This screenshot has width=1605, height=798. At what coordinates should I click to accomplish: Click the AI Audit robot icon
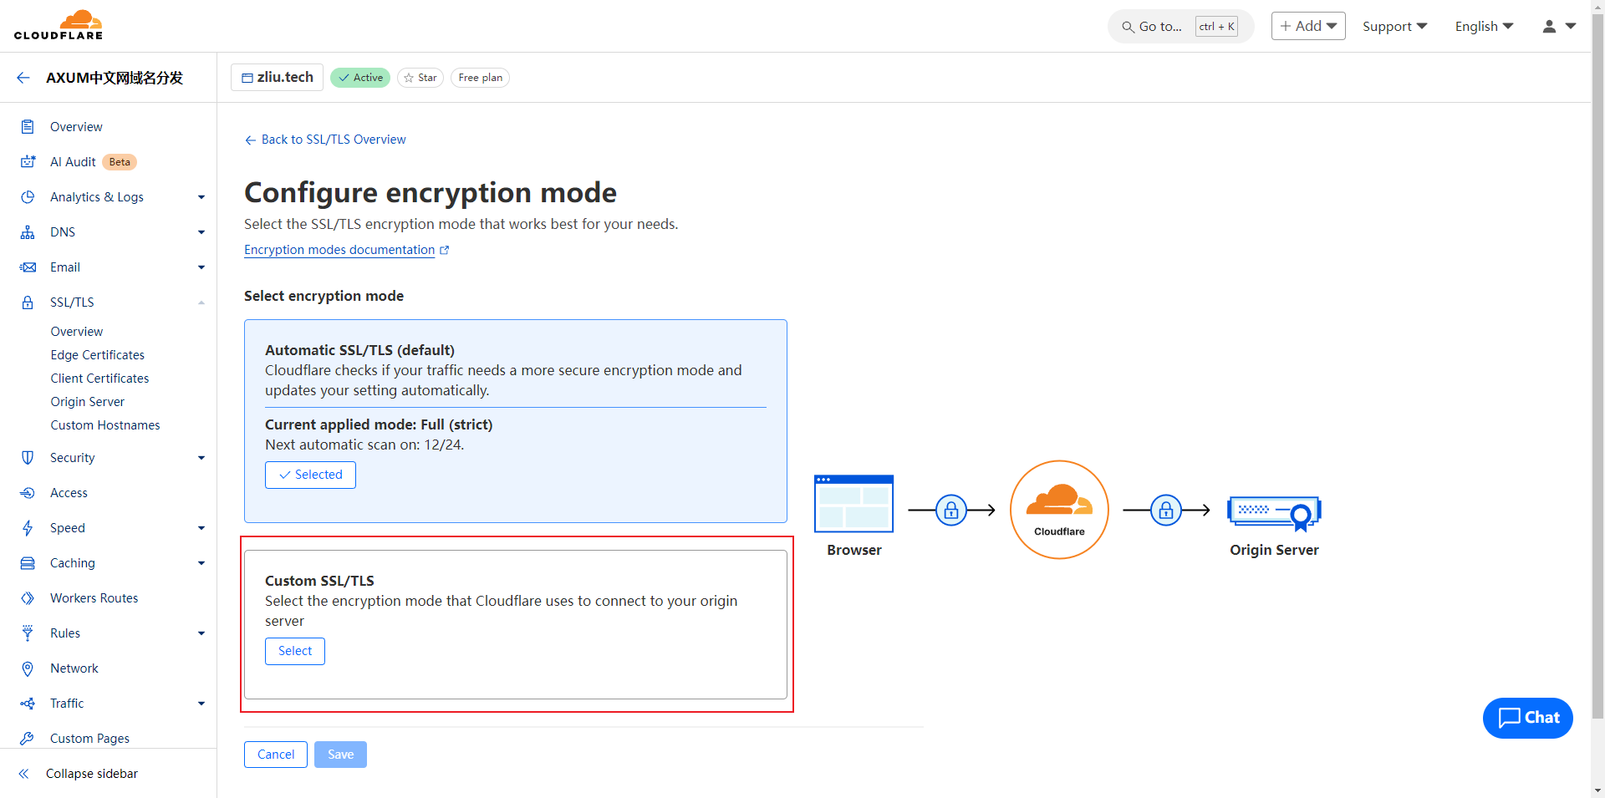click(x=28, y=162)
